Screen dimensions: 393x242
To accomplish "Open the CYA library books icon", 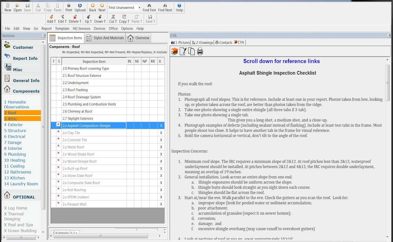I will click(x=174, y=52).
